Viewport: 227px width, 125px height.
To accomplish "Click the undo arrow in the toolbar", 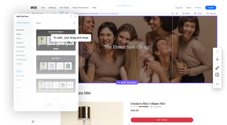I will [x=173, y=13].
